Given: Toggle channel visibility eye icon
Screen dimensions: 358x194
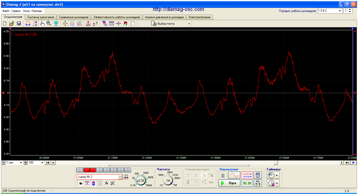Looking at the screenshot, I should 81,183.
